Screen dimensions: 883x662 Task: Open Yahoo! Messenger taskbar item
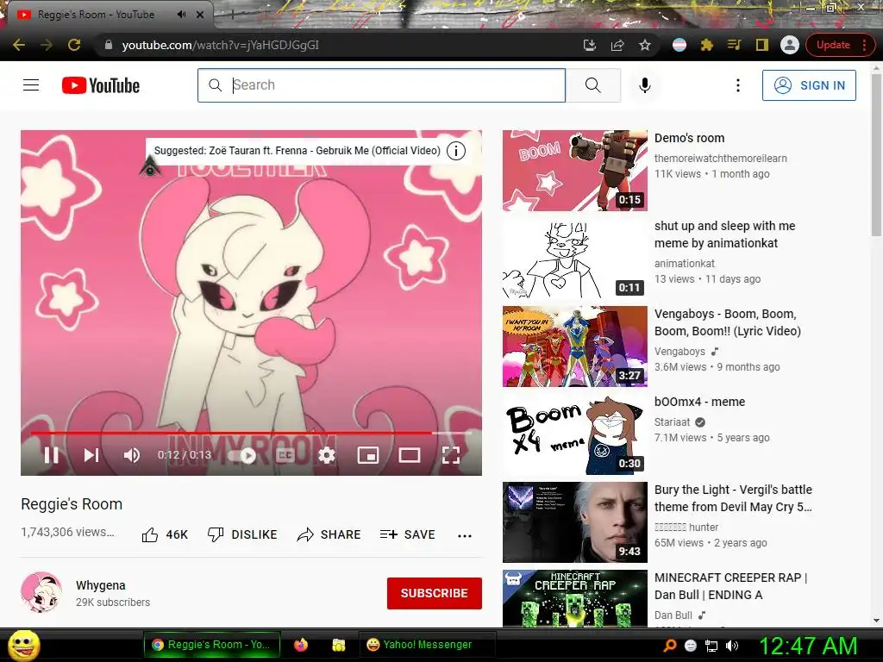point(426,645)
